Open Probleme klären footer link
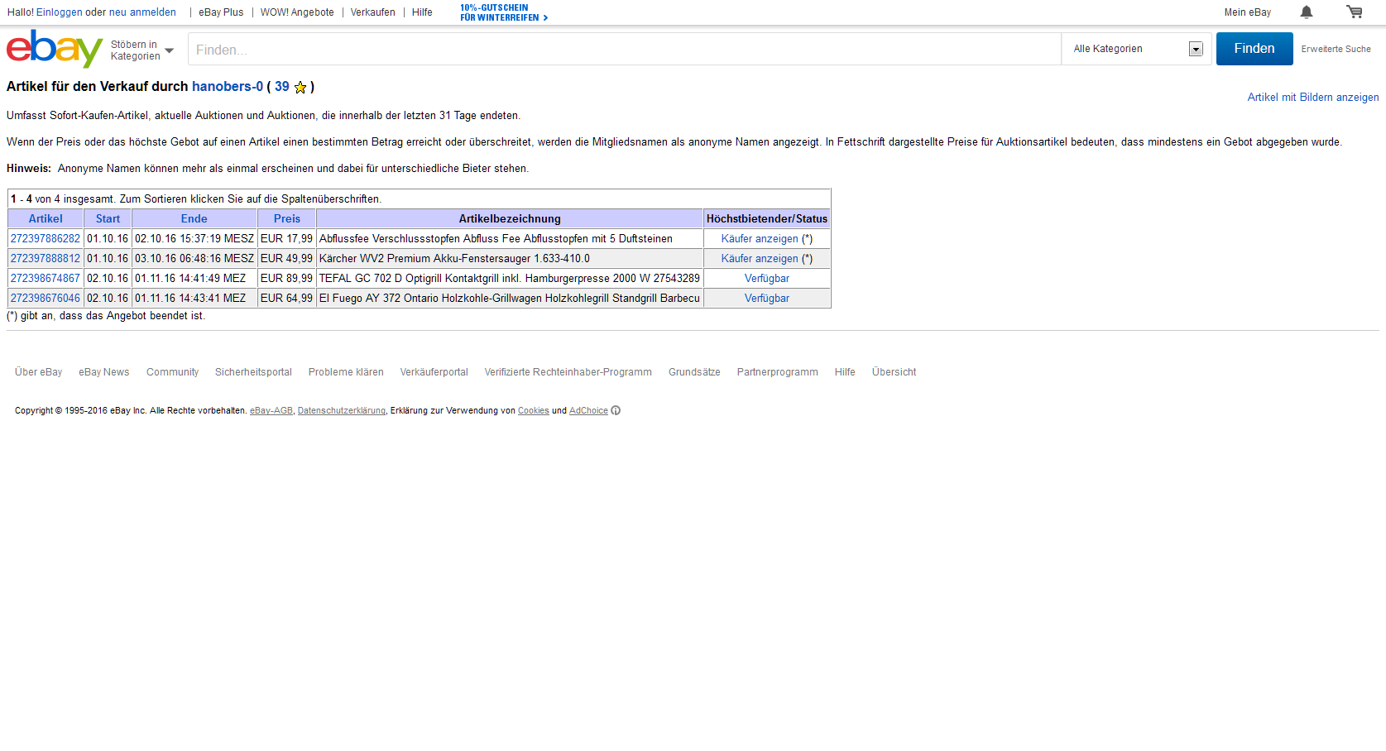Screen dimensions: 1386x751 click(x=346, y=372)
